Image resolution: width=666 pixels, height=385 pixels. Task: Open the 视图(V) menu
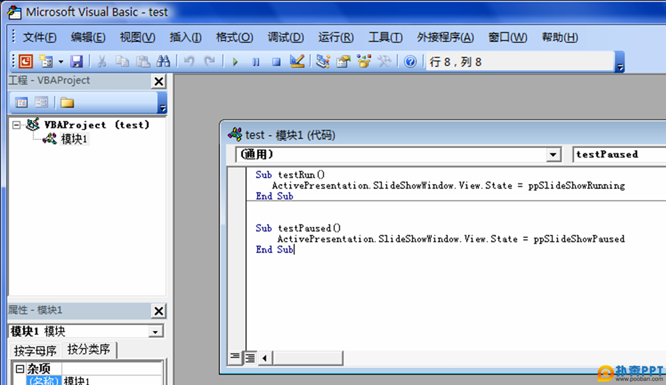pyautogui.click(x=137, y=38)
